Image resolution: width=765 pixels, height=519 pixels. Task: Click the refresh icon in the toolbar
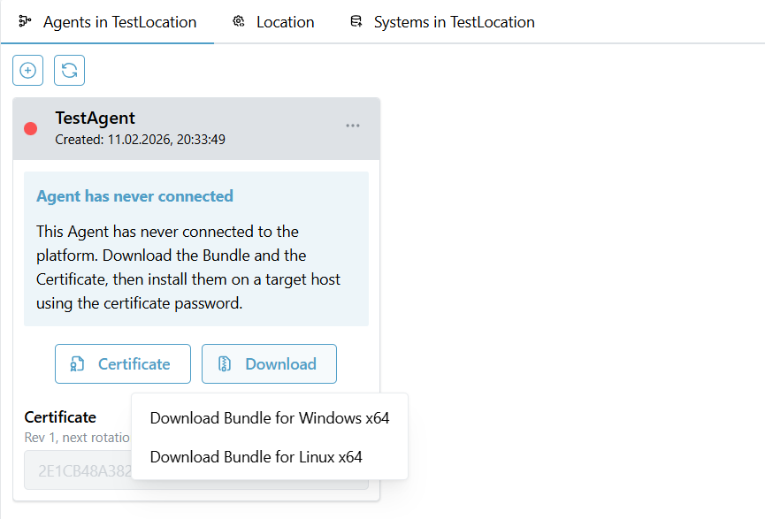tap(69, 70)
